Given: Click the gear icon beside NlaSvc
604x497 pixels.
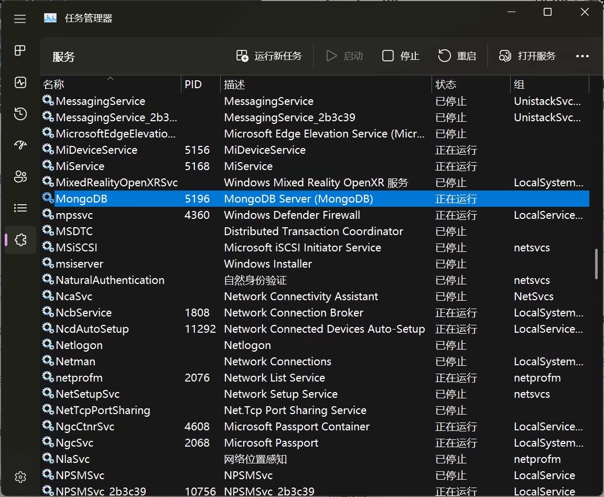Looking at the screenshot, I should click(x=48, y=459).
